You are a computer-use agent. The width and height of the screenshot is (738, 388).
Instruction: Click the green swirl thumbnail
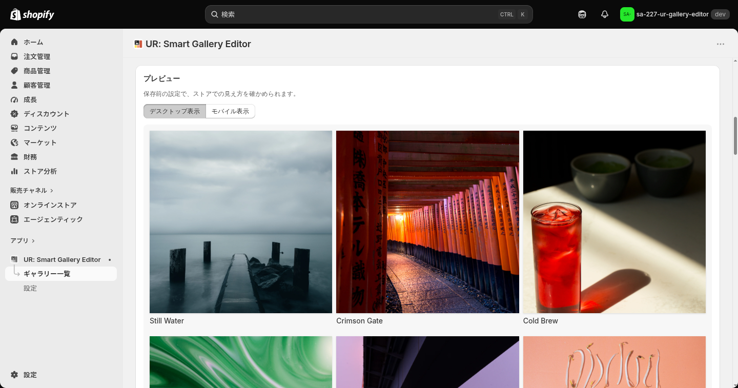tap(241, 362)
